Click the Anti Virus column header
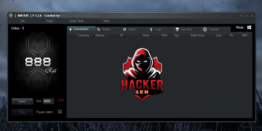 coord(197,35)
